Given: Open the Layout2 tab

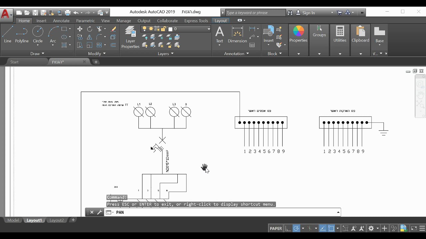Looking at the screenshot, I should [x=57, y=220].
